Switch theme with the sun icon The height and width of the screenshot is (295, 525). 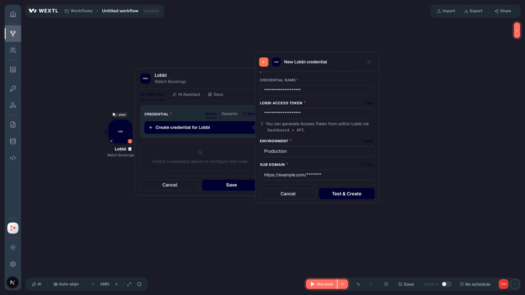coord(13,247)
